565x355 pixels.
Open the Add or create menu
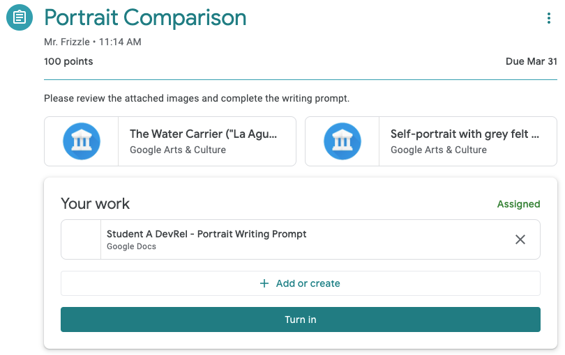tap(301, 283)
